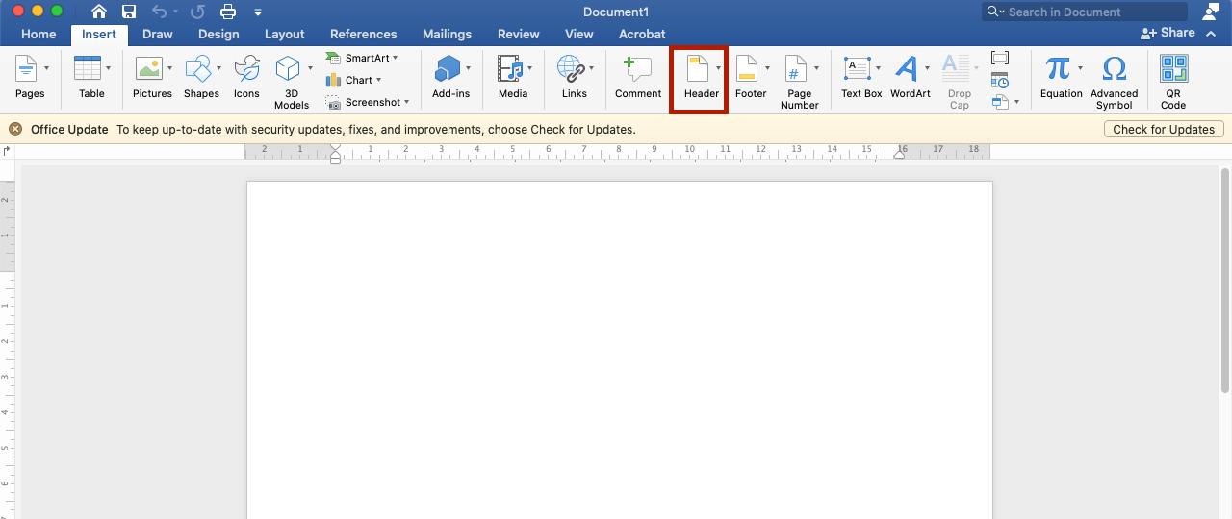Click the Text Box icon
The image size is (1232, 519).
point(857,69)
